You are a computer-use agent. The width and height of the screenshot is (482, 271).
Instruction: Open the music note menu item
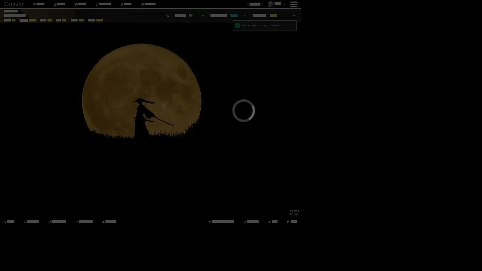(103, 4)
